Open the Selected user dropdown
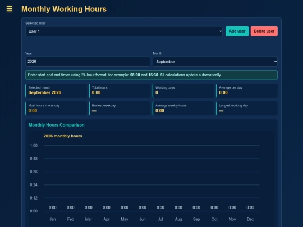303x227 pixels. (124, 31)
